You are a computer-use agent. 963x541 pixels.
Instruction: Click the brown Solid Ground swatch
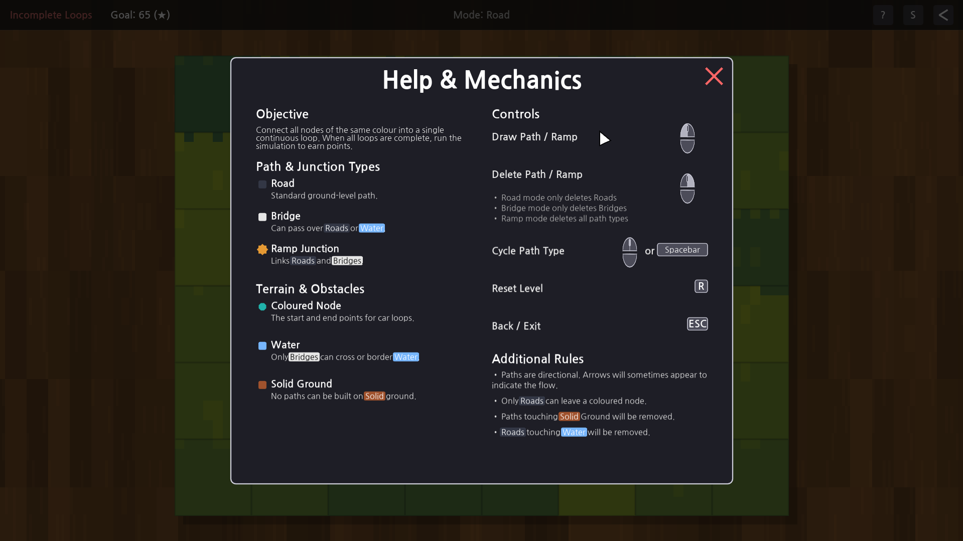[262, 385]
